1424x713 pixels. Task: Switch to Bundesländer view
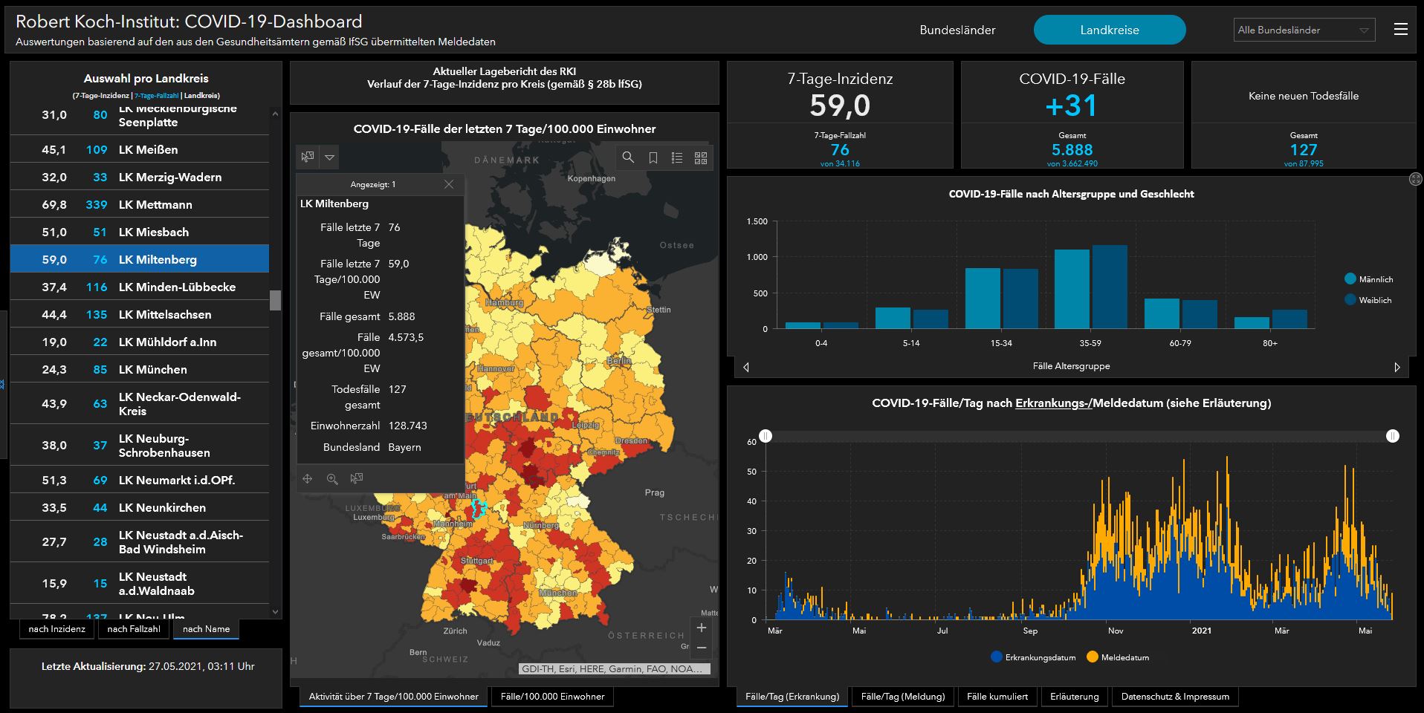pos(957,30)
